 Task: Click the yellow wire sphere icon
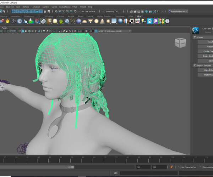(x=55, y=21)
